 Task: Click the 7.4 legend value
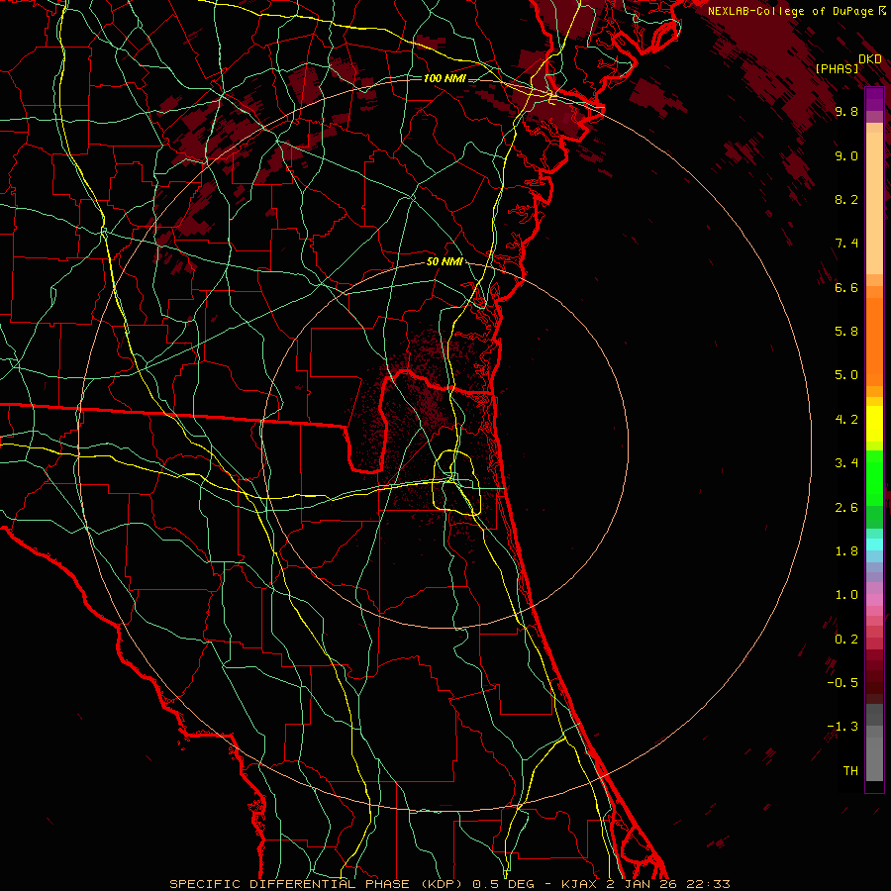[846, 244]
